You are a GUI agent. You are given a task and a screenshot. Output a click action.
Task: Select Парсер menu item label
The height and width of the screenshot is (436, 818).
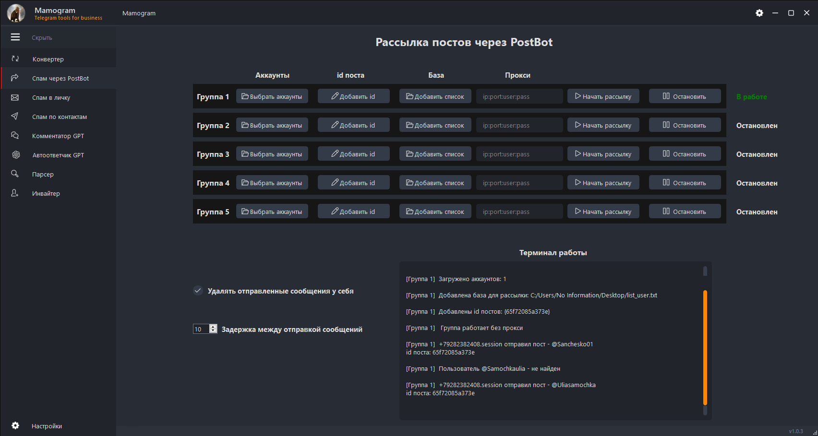tap(43, 174)
